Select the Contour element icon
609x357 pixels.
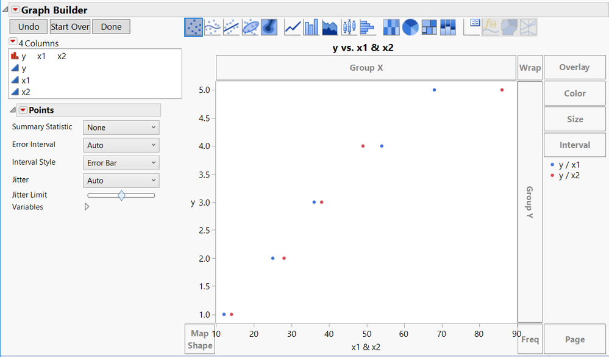click(269, 27)
